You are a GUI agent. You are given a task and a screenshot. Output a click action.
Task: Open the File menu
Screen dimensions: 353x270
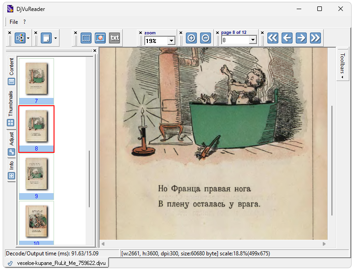pyautogui.click(x=14, y=22)
